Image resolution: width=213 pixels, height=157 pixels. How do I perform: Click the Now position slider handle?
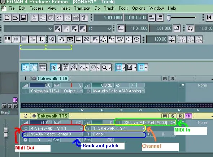point(169,18)
